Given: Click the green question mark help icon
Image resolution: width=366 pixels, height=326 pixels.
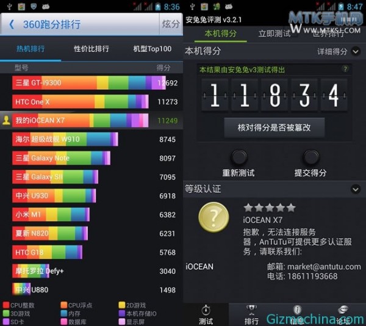Looking at the screenshot, I should click(345, 69).
